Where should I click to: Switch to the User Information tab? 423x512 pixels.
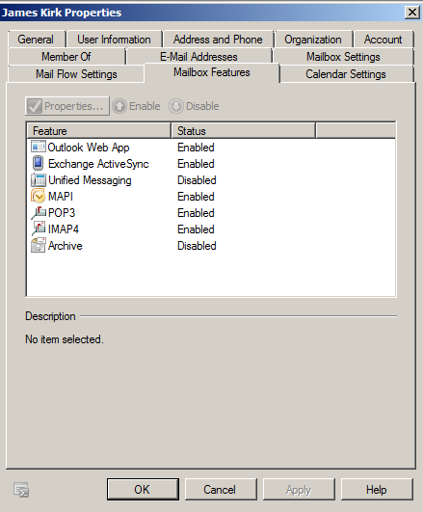pos(114,40)
